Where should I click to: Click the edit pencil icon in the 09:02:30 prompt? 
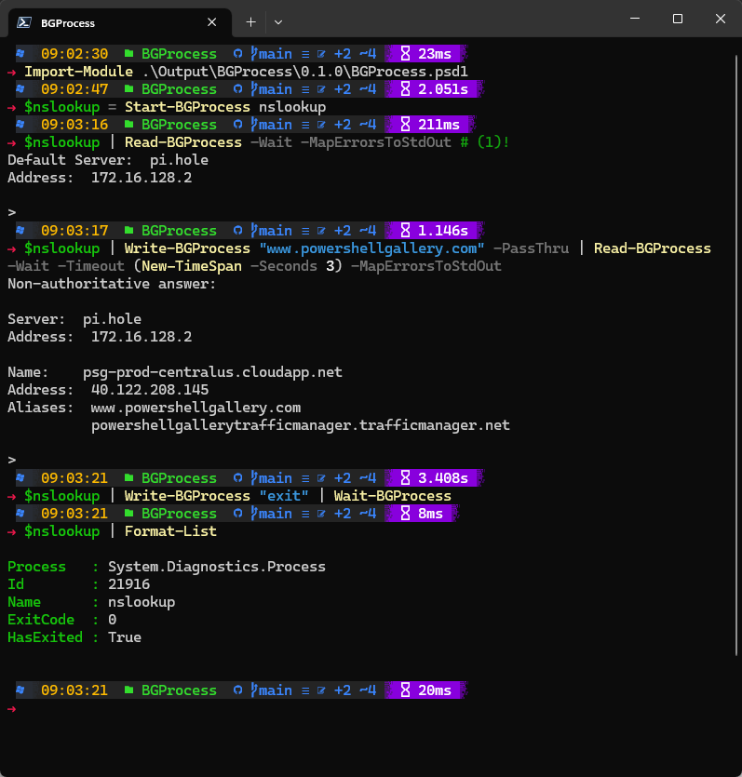[x=322, y=54]
